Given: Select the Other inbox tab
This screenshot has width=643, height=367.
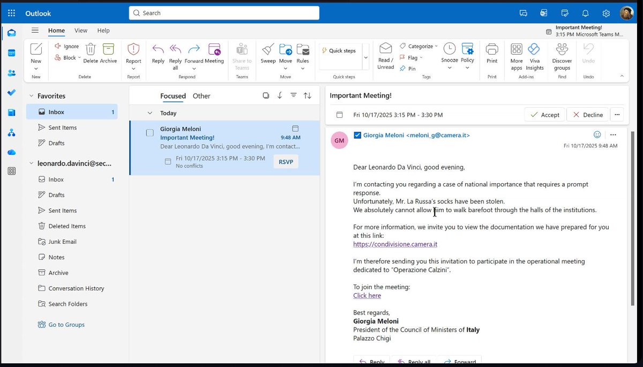Looking at the screenshot, I should [201, 96].
